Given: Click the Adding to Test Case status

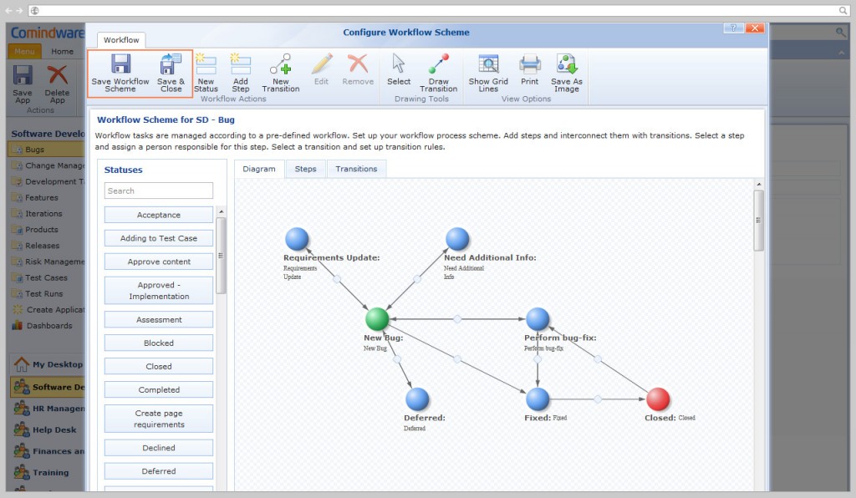Looking at the screenshot, I should point(159,238).
